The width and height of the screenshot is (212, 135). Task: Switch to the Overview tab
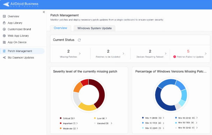60,28
